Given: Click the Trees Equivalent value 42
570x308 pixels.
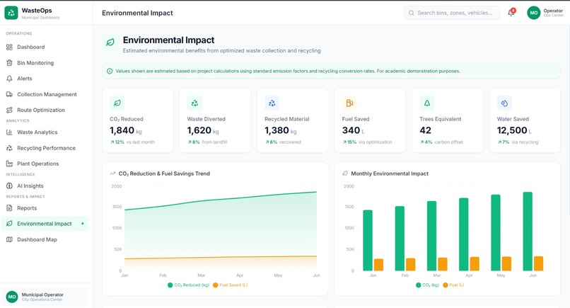Looking at the screenshot, I should (x=425, y=130).
